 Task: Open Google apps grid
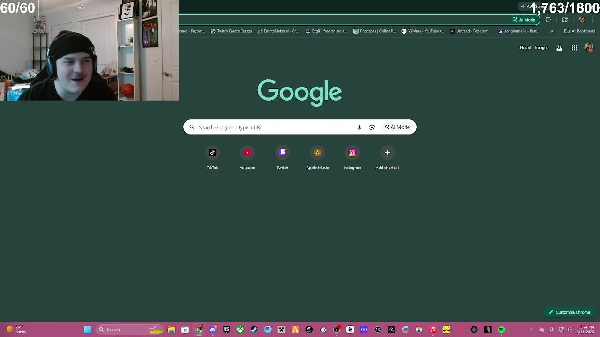click(574, 48)
